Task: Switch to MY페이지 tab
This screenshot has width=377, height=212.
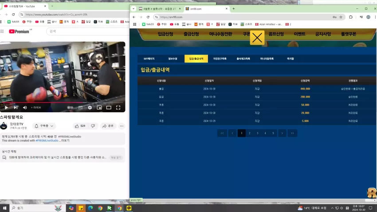Action: click(x=149, y=59)
